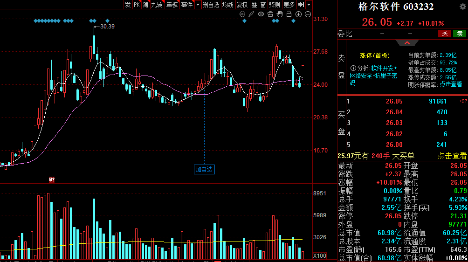
Task: Open settings gear in quote panel
Action: (462, 7)
